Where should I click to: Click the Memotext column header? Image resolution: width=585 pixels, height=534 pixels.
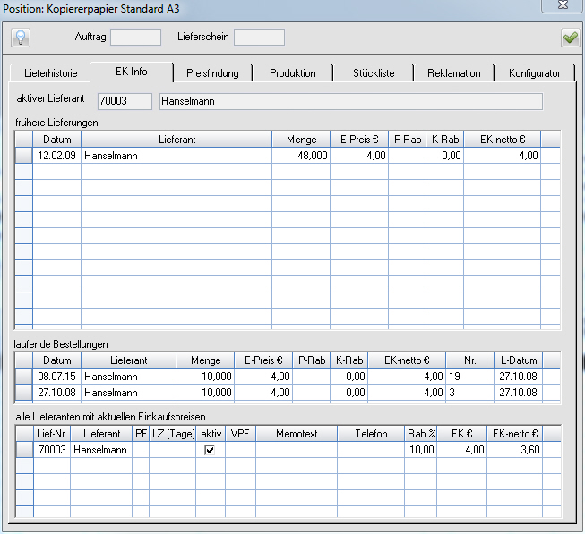[297, 434]
